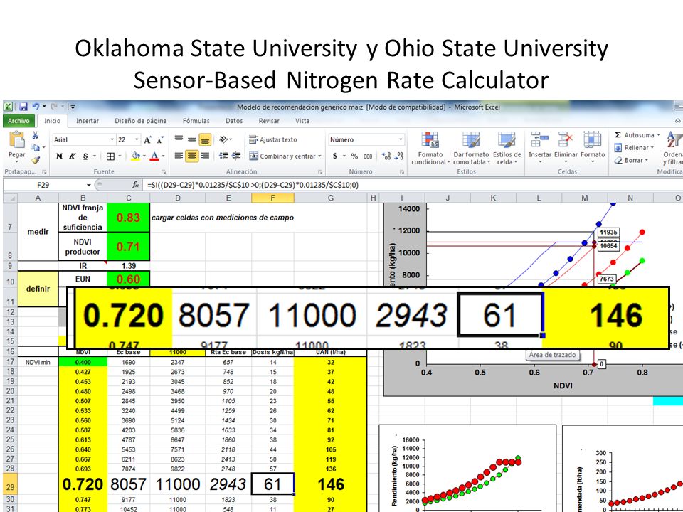Open the Número format dropdown
Image resolution: width=683 pixels, height=512 pixels.
click(401, 139)
